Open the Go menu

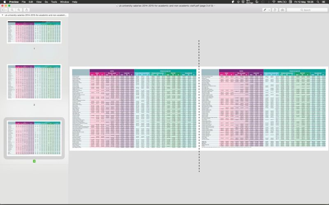tap(46, 2)
